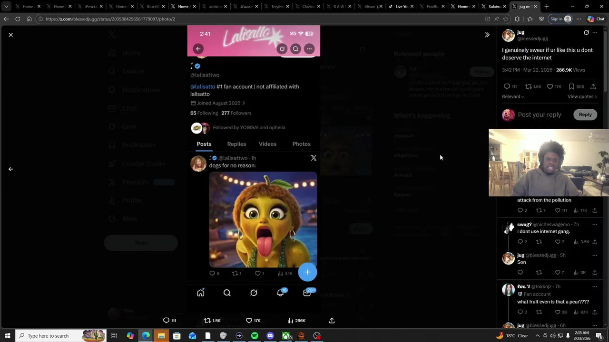The height and width of the screenshot is (342, 609).
Task: Switch to the FearBu tab
Action: pyautogui.click(x=432, y=7)
